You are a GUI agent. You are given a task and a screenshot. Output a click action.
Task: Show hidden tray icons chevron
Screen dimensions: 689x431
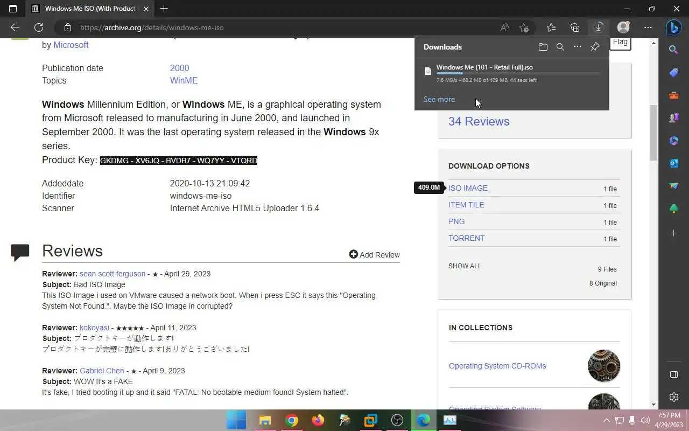coord(607,420)
